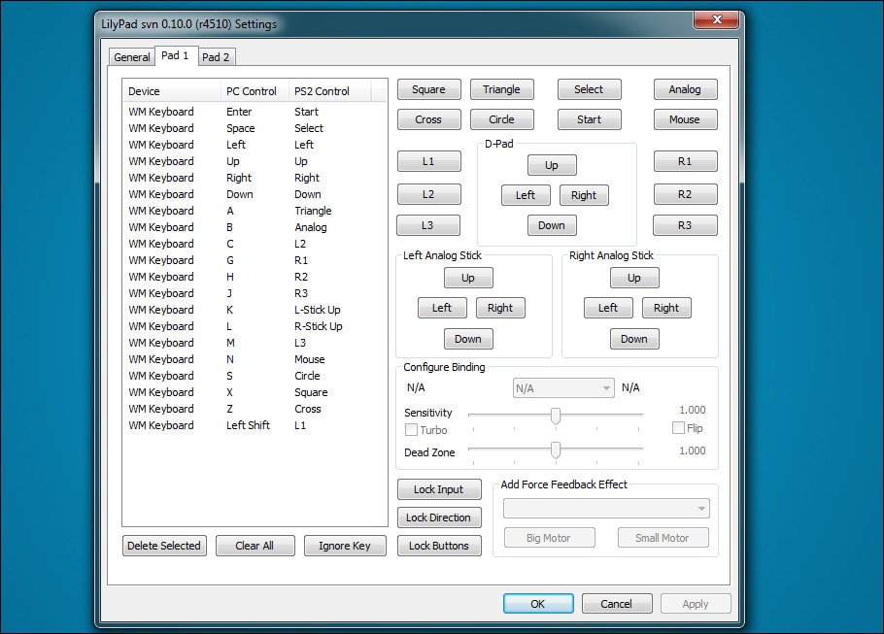This screenshot has height=634, width=884.
Task: Open the Pad 2 tab
Action: pyautogui.click(x=216, y=57)
